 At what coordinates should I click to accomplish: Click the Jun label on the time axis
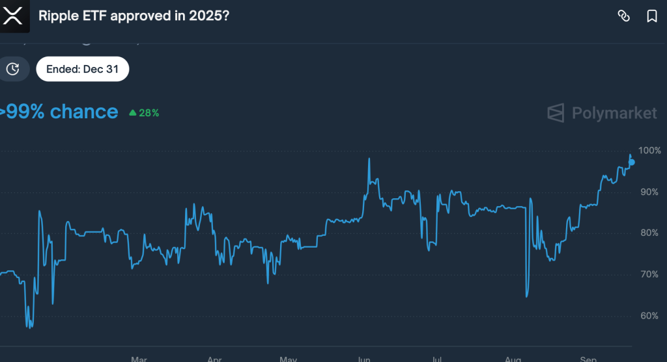point(363,358)
